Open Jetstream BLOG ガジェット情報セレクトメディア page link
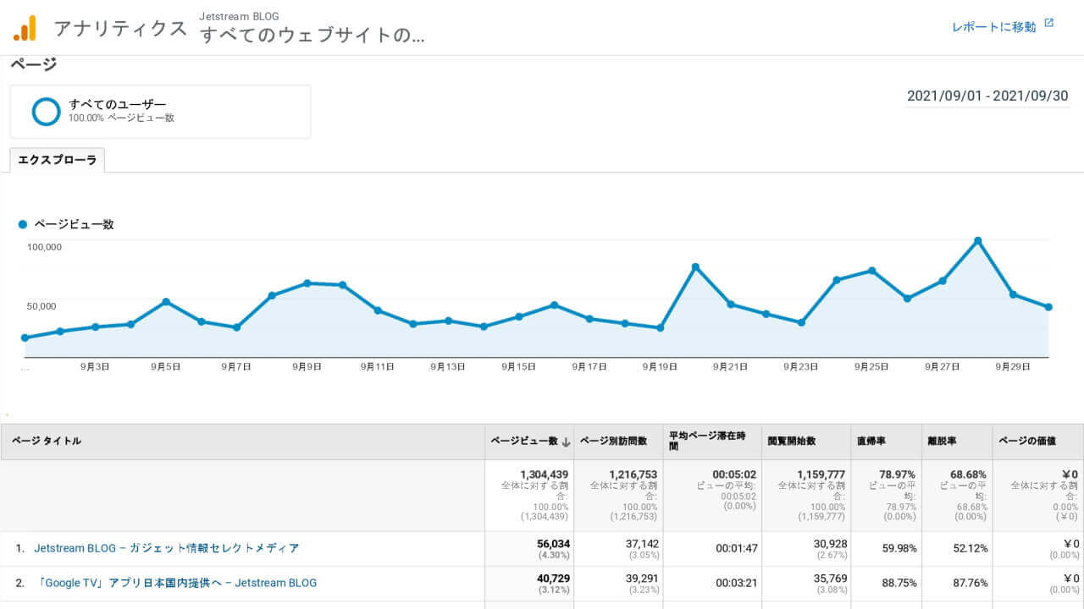 coord(167,548)
